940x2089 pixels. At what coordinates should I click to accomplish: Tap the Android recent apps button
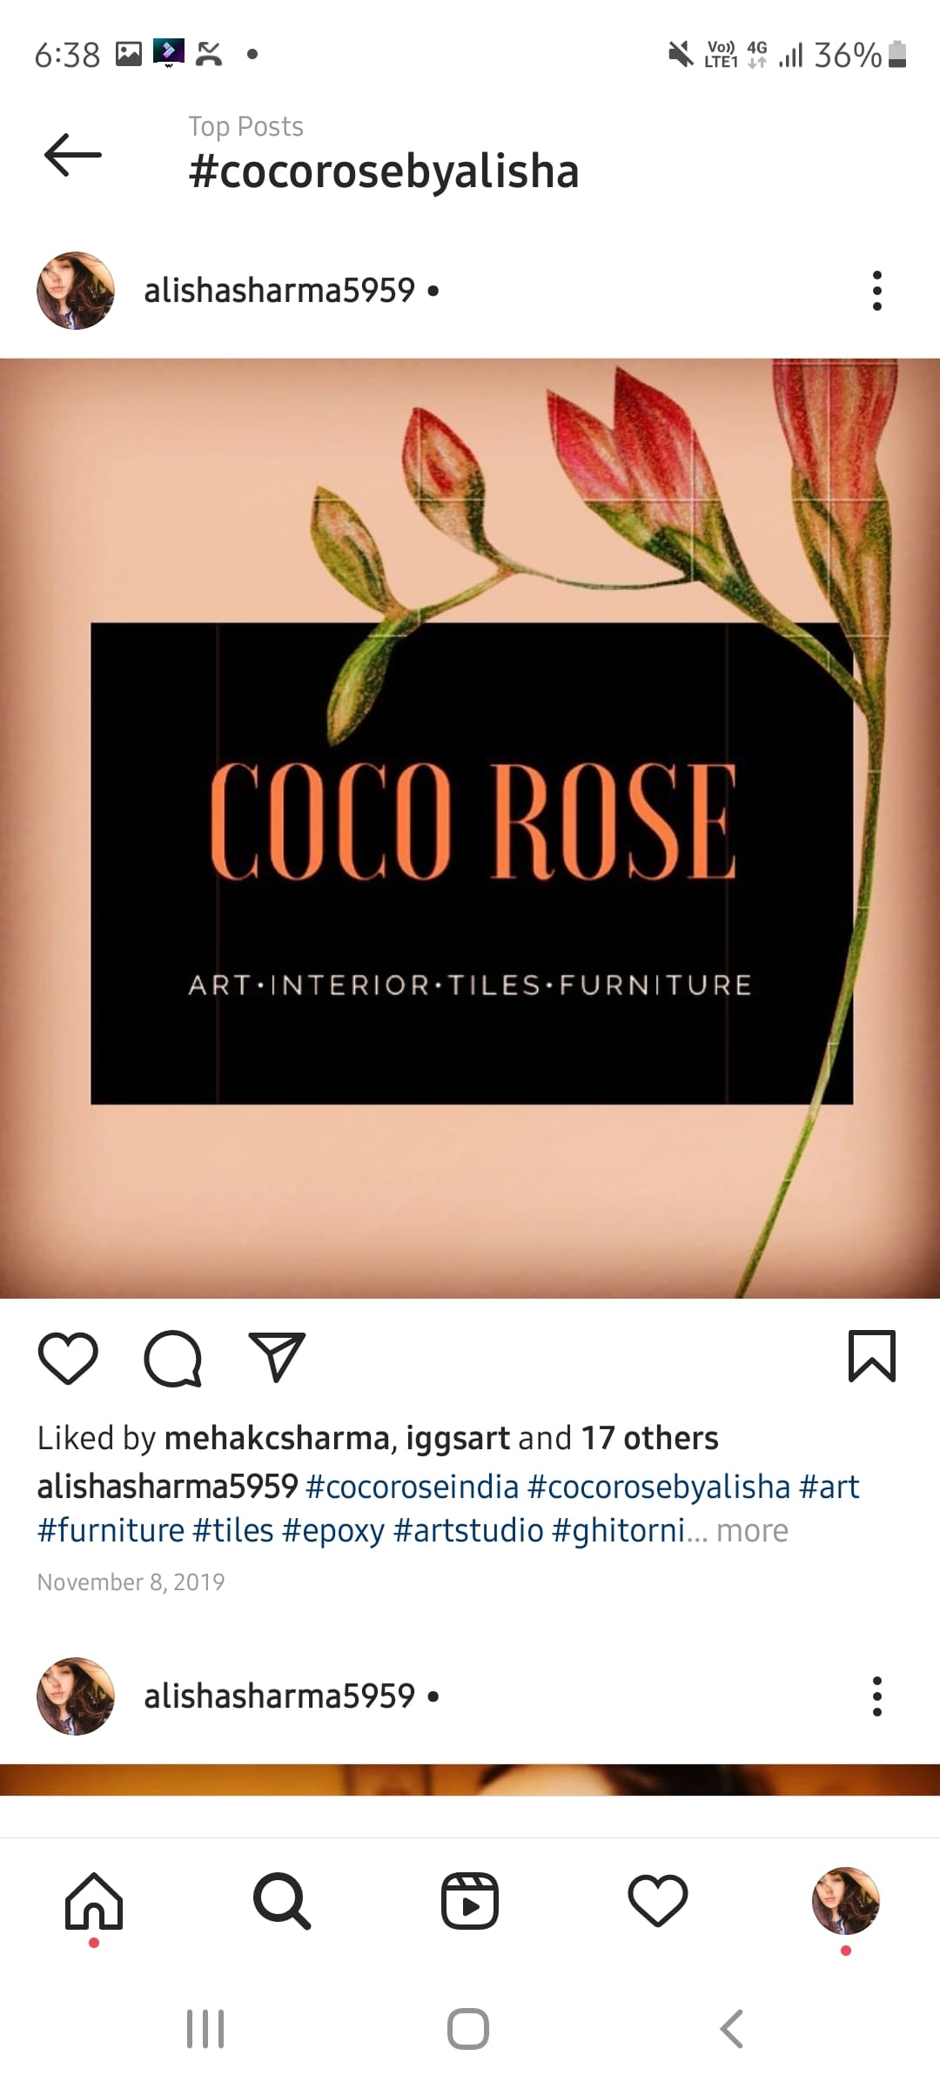[x=206, y=2029]
